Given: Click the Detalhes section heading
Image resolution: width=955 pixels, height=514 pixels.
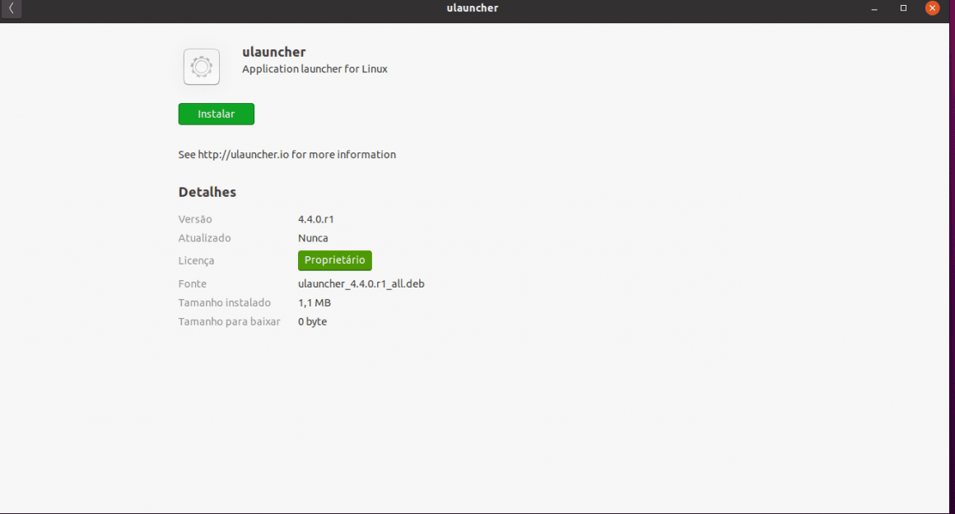Looking at the screenshot, I should [x=207, y=192].
